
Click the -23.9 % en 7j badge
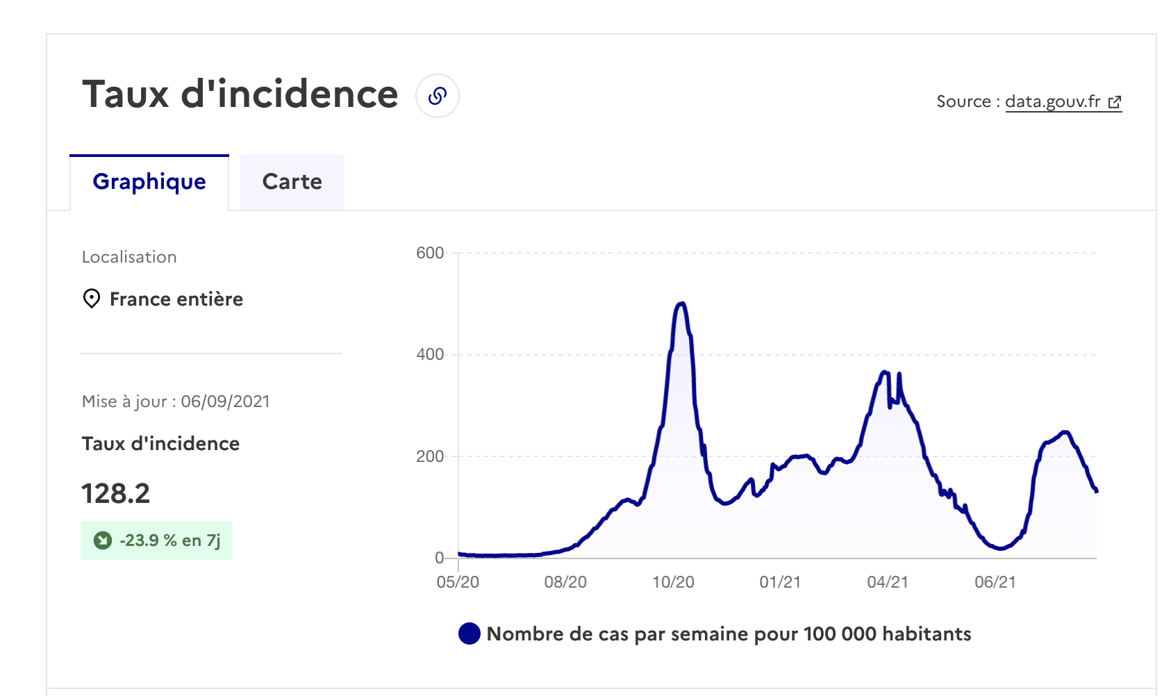click(x=156, y=540)
